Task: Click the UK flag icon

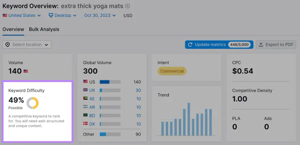Action: [85, 90]
